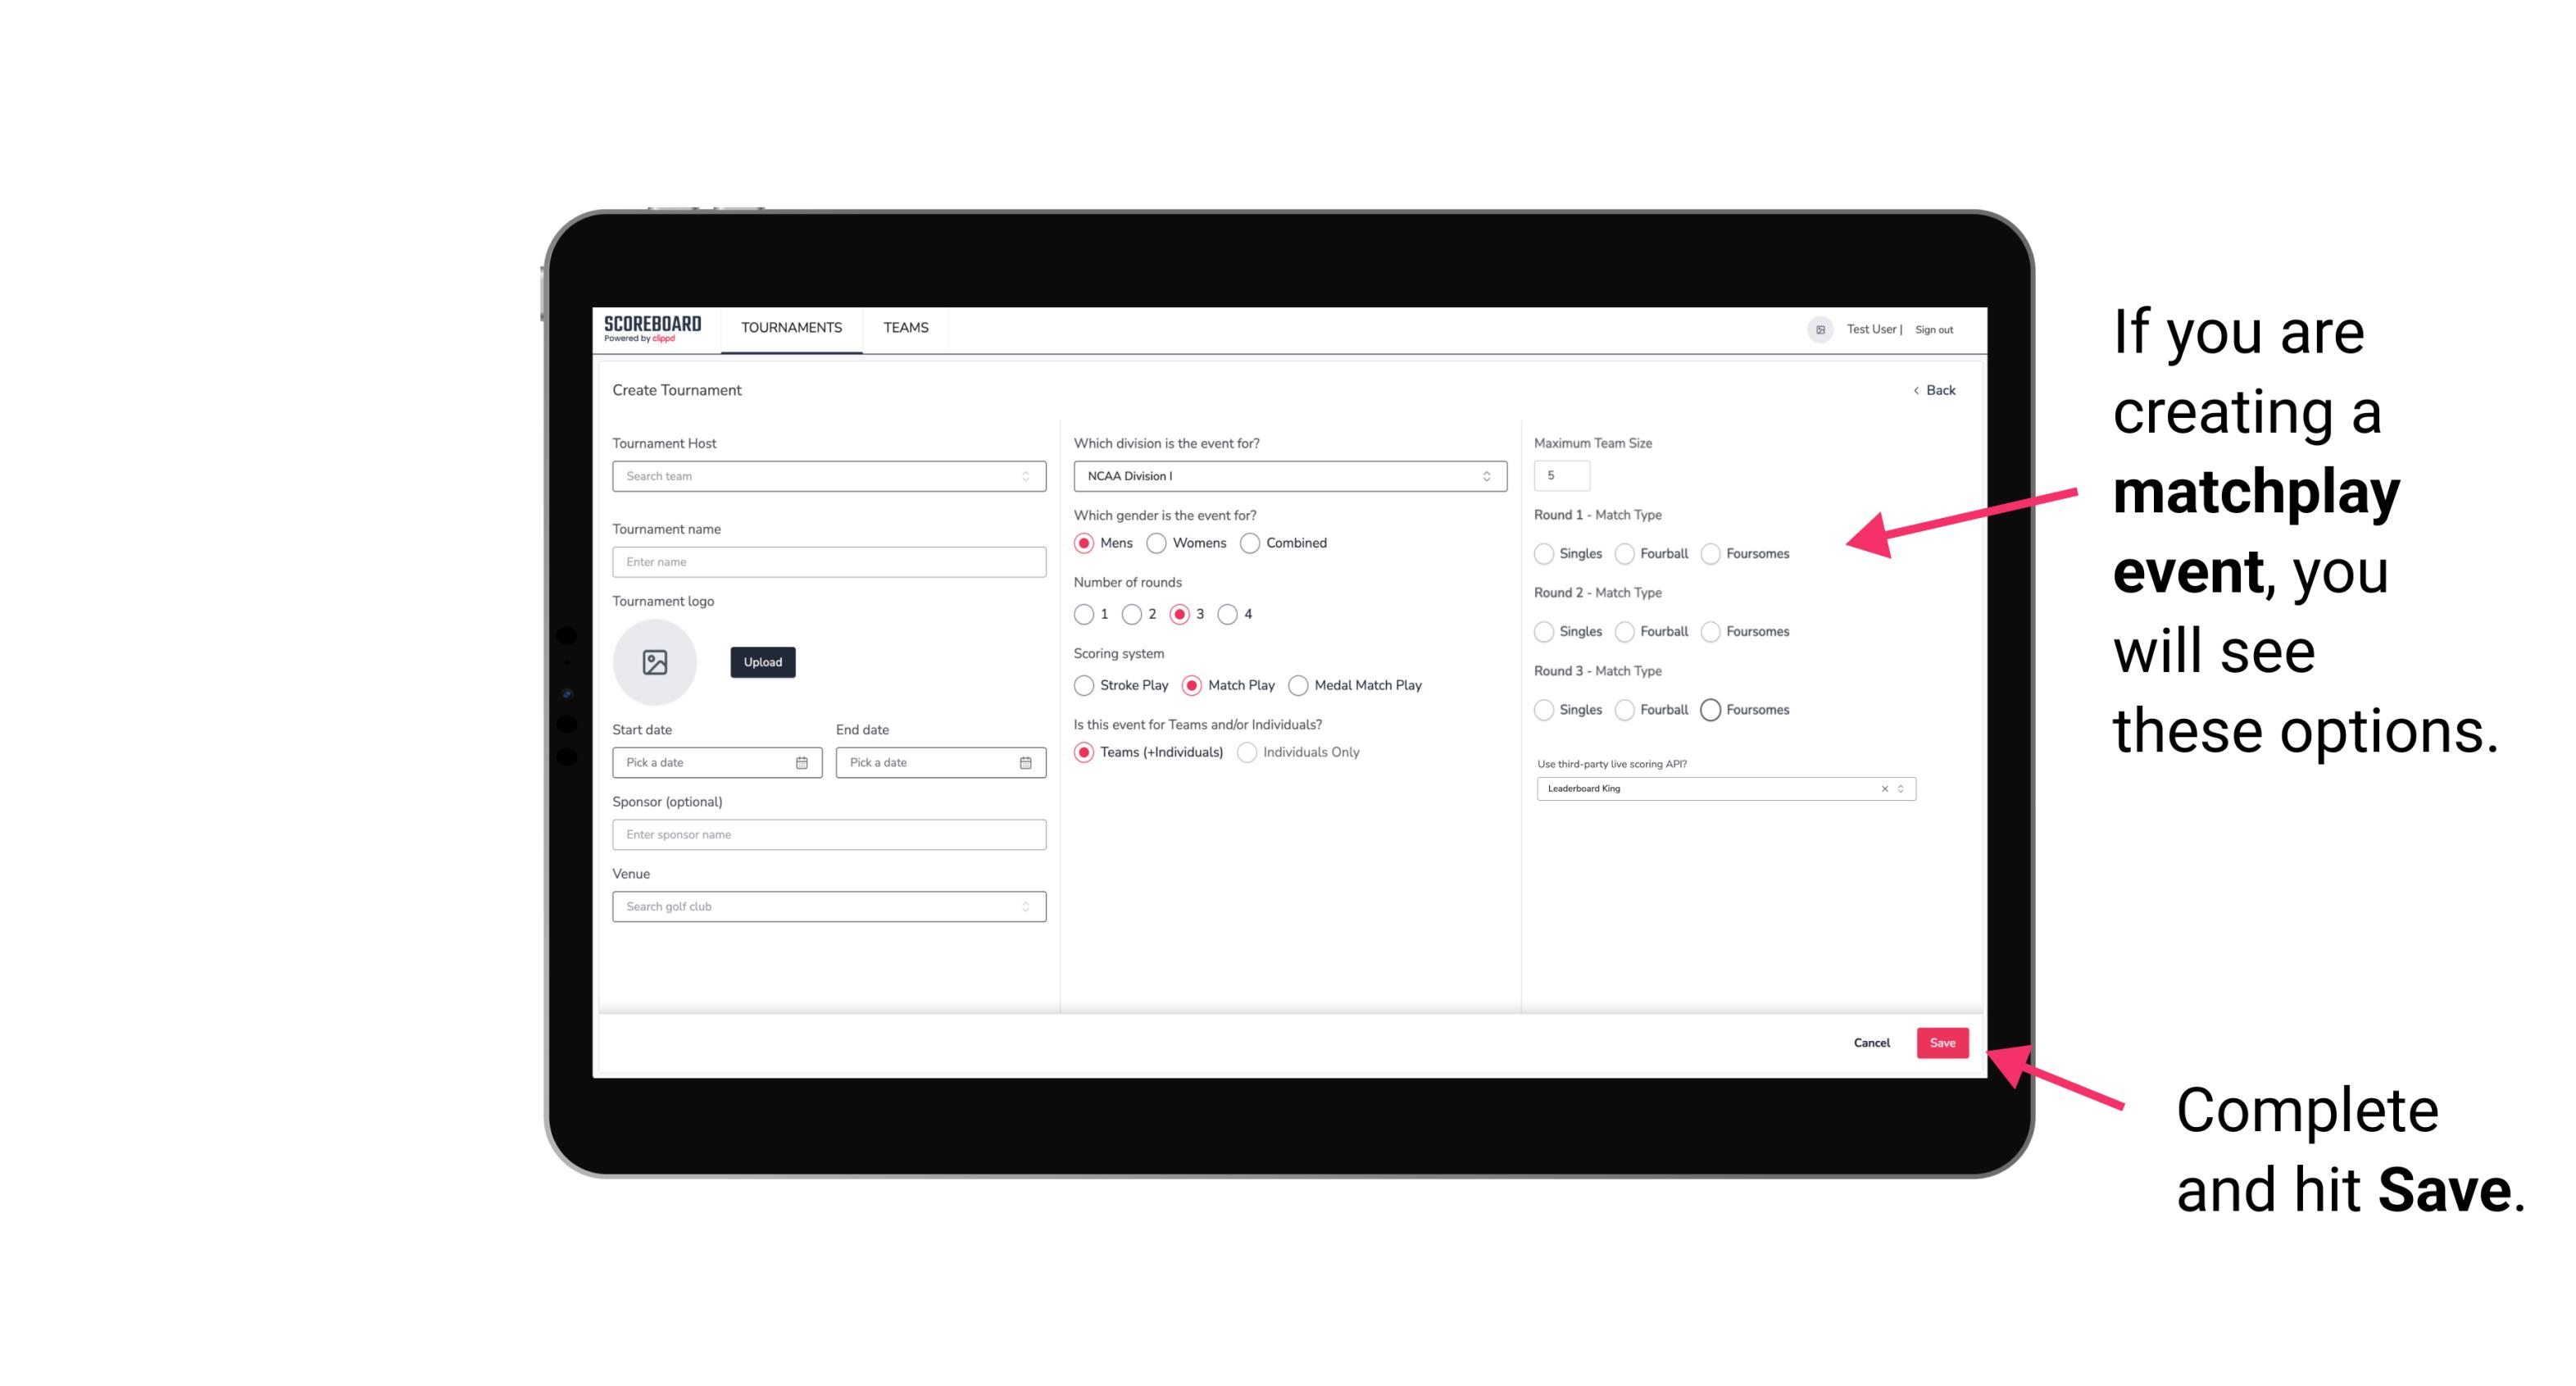Image resolution: width=2576 pixels, height=1386 pixels.
Task: Click Cancel to discard tournament creation
Action: 1871,1043
